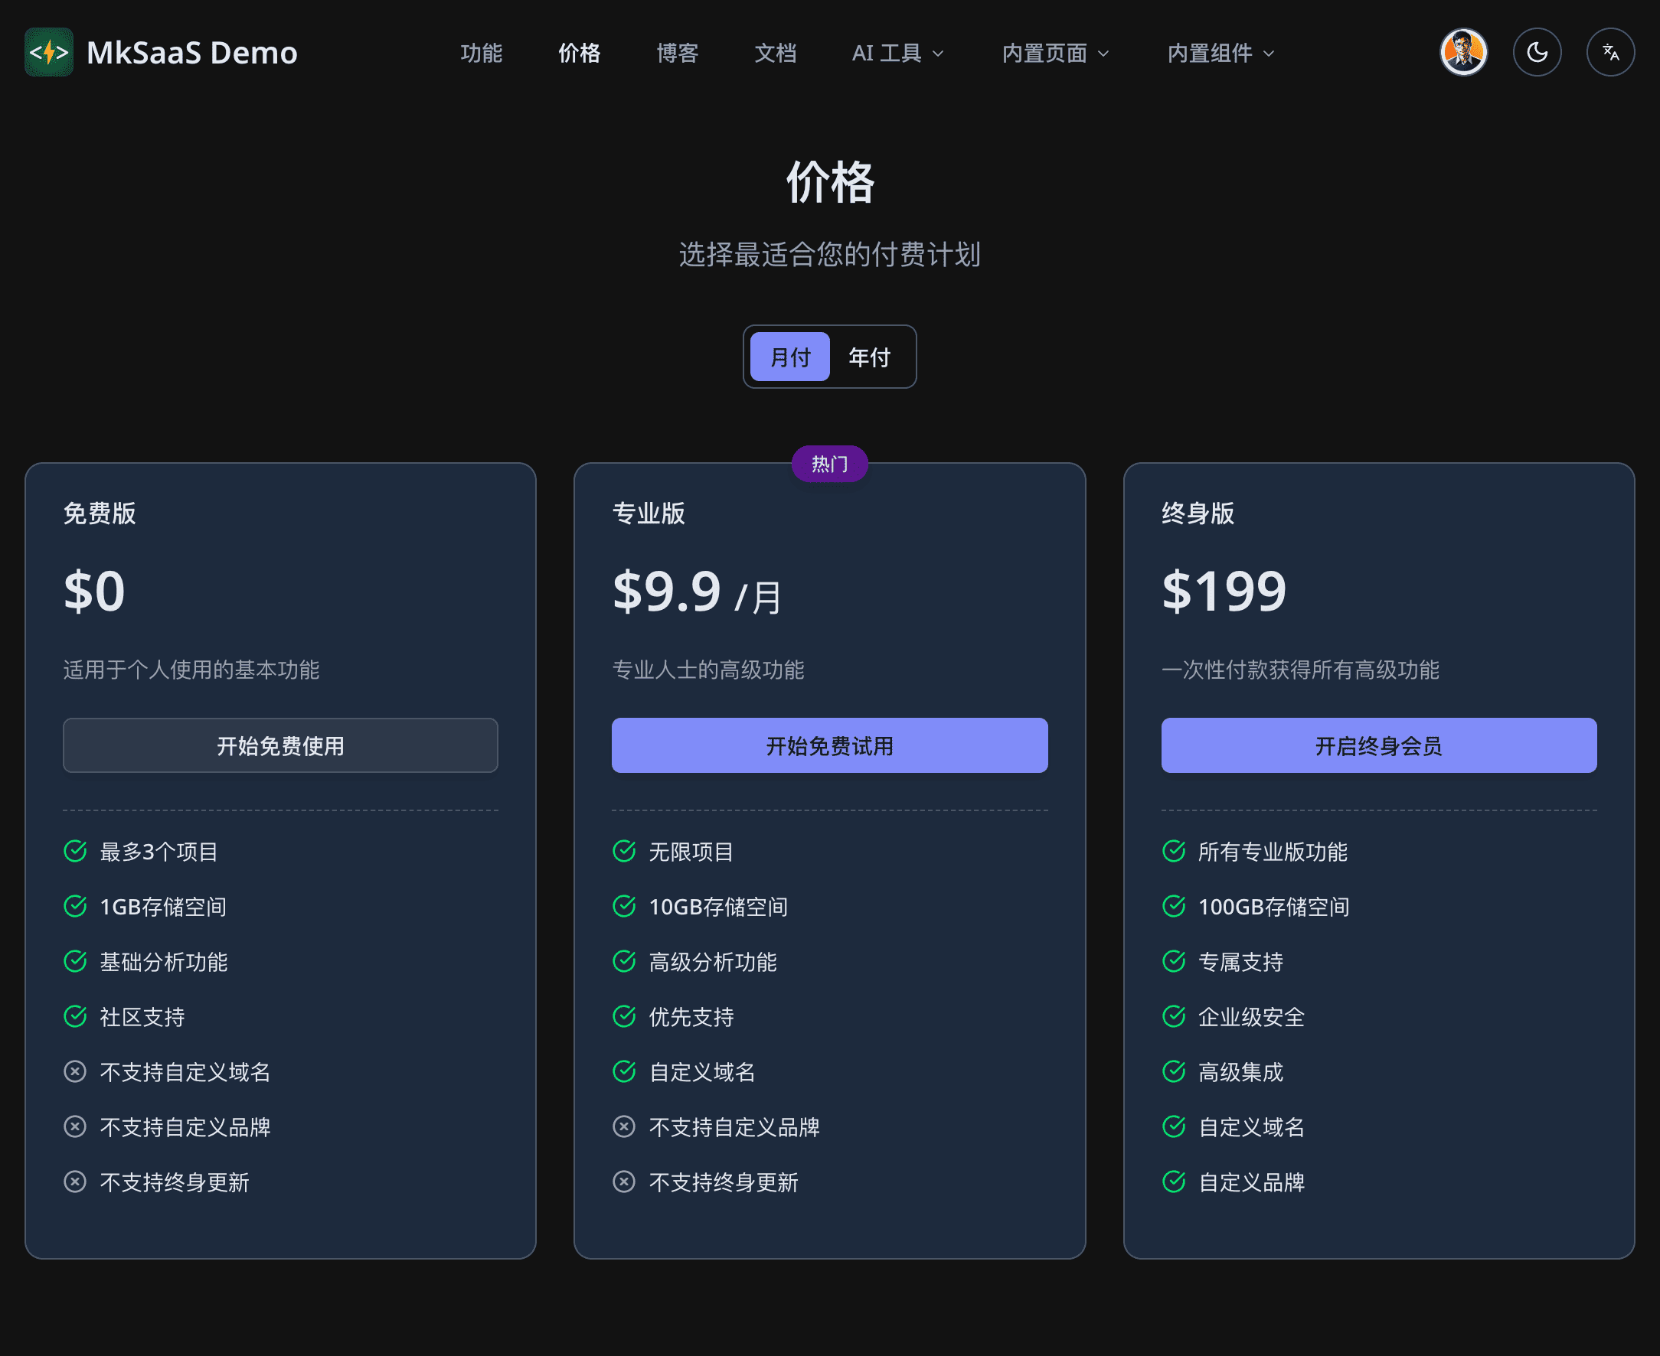Viewport: 1660px width, 1356px height.
Task: Click the check icon beside 最多3个项目
Action: [75, 851]
